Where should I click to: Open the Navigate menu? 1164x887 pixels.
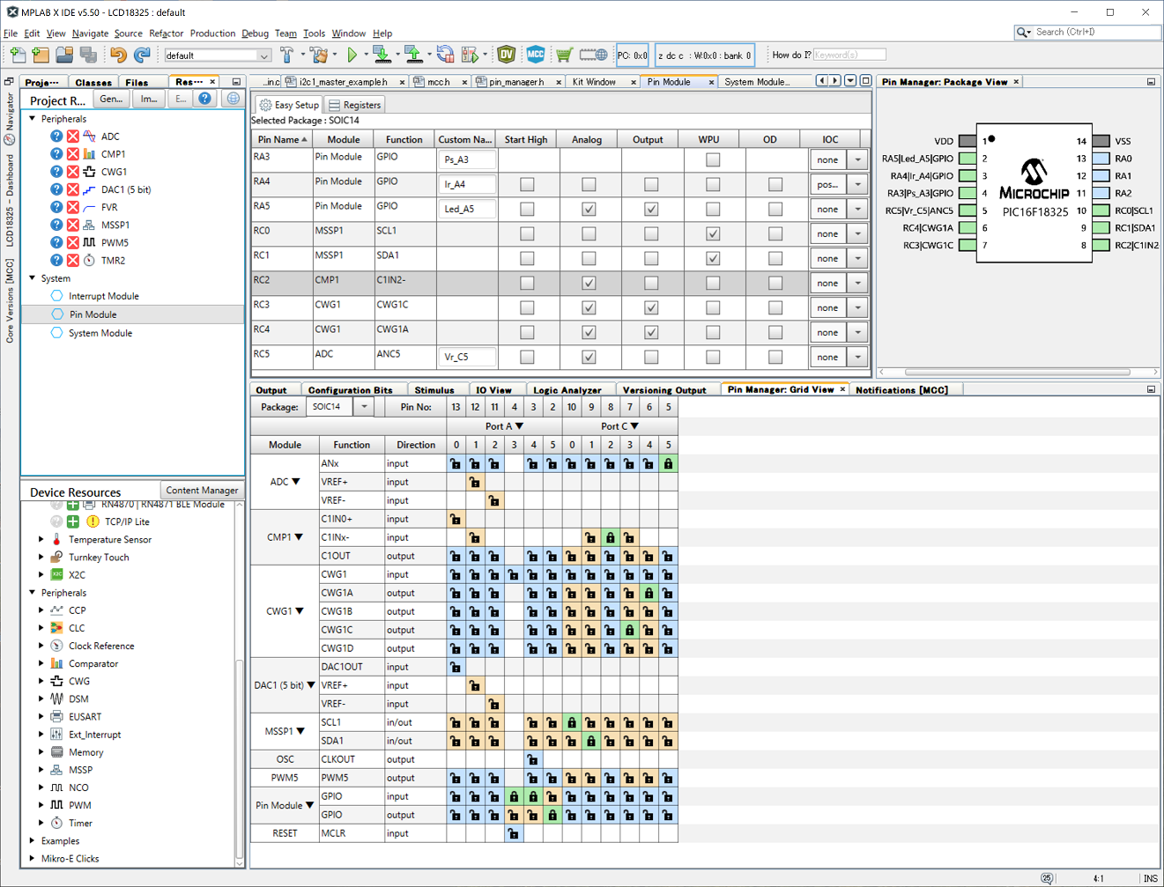point(90,33)
